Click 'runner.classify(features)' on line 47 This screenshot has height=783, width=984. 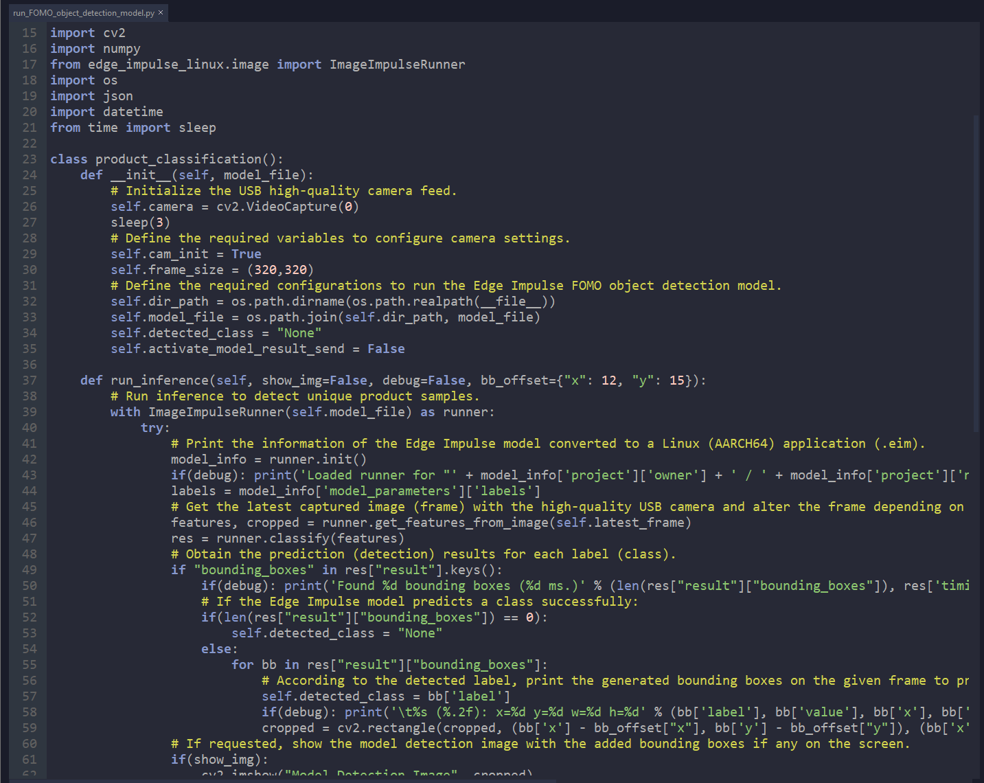pyautogui.click(x=310, y=538)
